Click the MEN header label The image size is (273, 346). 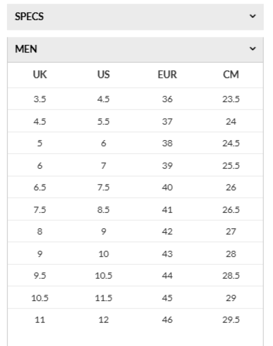(26, 49)
